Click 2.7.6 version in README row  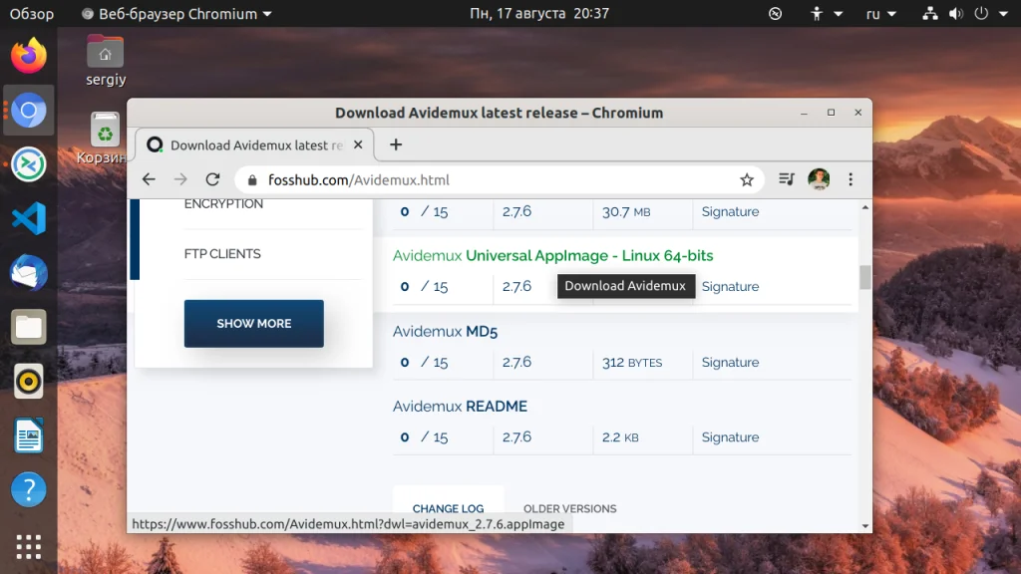[516, 436]
